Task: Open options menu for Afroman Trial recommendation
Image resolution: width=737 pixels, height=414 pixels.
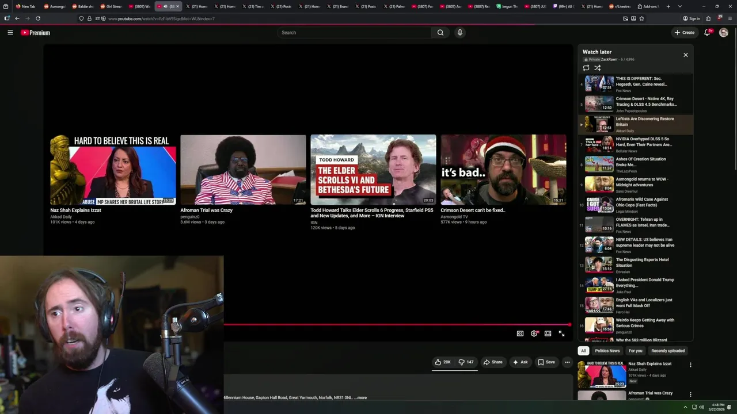Action: tap(690, 394)
